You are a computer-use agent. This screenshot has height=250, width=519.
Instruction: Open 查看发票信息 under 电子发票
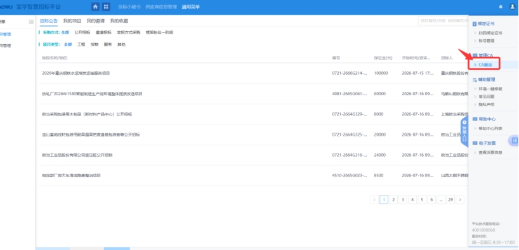coord(490,153)
